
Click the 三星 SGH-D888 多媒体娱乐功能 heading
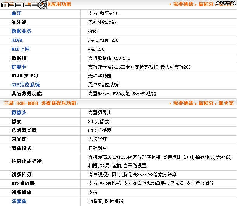click(40, 103)
